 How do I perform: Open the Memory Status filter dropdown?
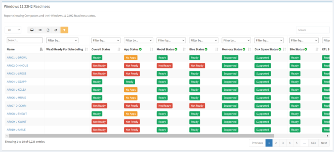pyautogui.click(x=236, y=40)
